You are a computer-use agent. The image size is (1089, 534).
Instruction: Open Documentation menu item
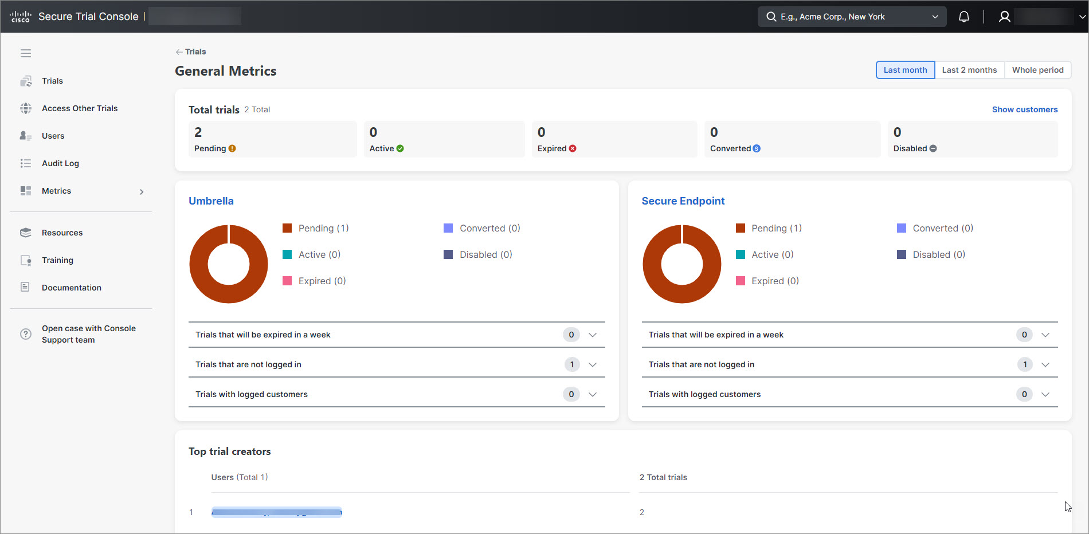[72, 288]
